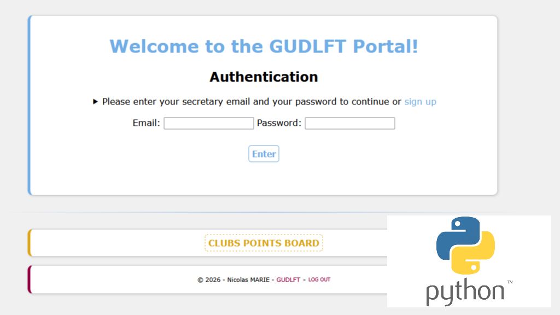The image size is (560, 315).
Task: Click the 'python' wordmark text
Action: tap(465, 292)
